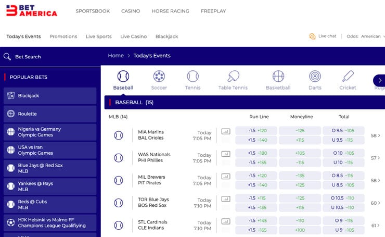Select BAL Orioles +115 moneyline
The height and width of the screenshot is (237, 385).
pyautogui.click(x=300, y=140)
